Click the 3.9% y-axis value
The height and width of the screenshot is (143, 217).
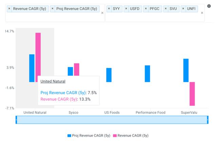11,68
